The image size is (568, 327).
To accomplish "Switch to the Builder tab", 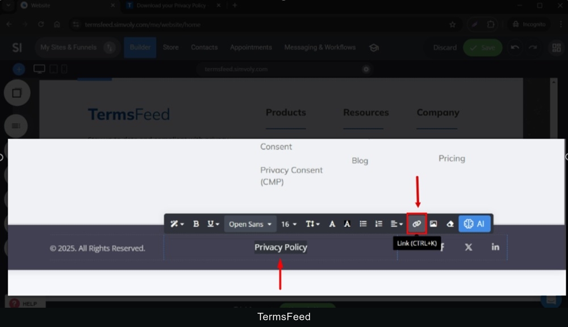I will pyautogui.click(x=140, y=48).
